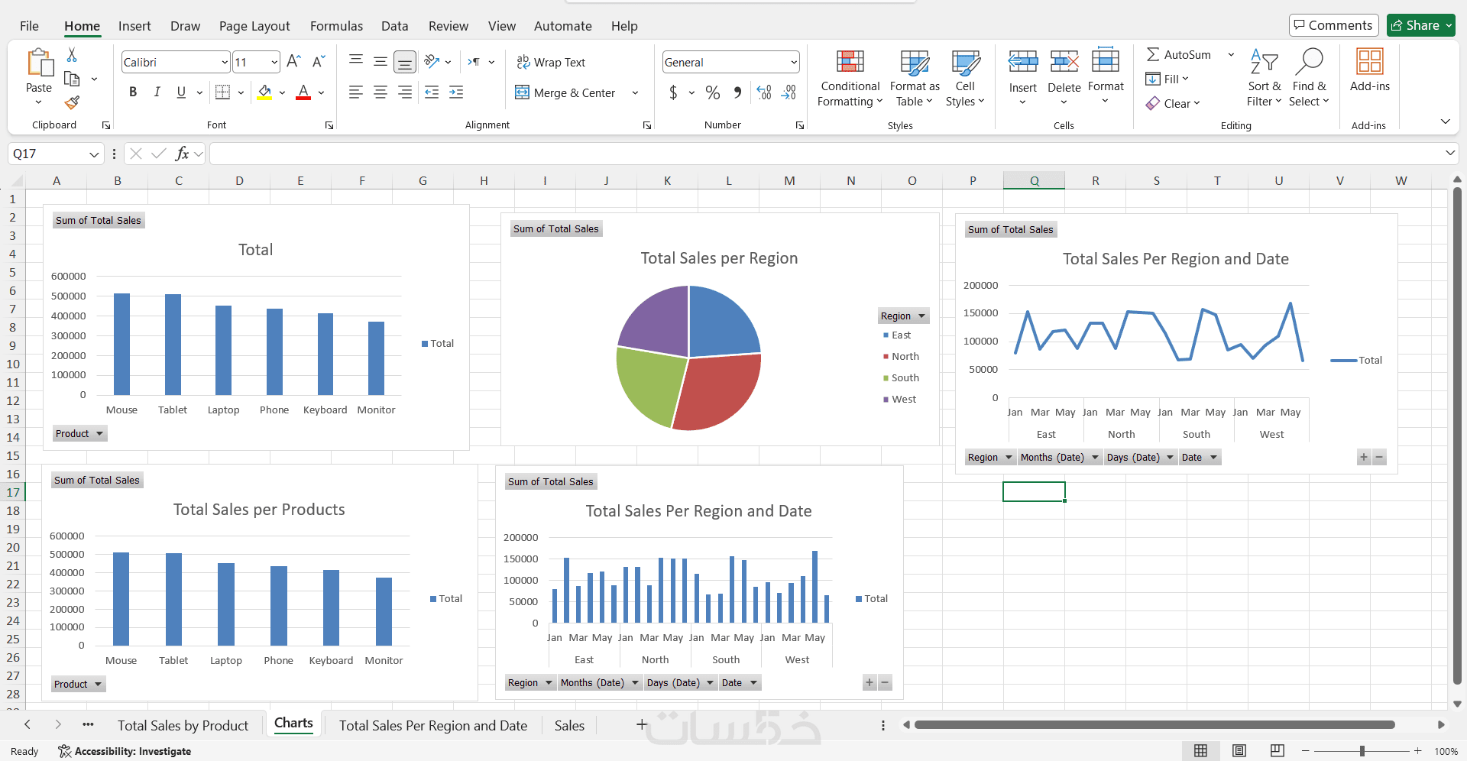Decrease font size with the smaller A icon
1467x761 pixels.
coord(319,62)
